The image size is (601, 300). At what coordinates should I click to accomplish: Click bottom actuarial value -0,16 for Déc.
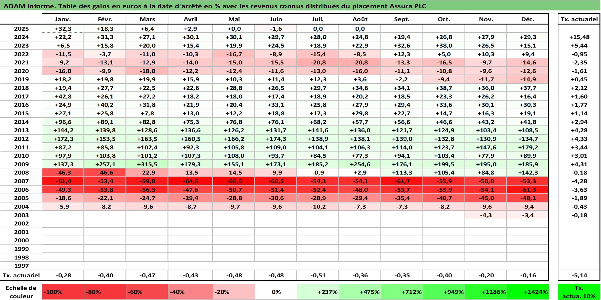coord(528,275)
